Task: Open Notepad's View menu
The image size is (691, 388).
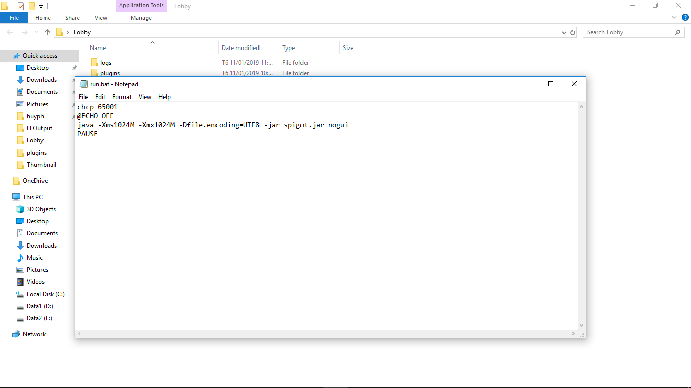Action: click(145, 97)
